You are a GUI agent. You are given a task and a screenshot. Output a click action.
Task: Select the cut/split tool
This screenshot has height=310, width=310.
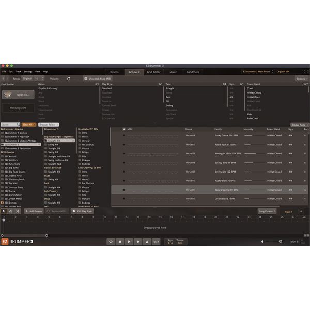click(x=18, y=211)
